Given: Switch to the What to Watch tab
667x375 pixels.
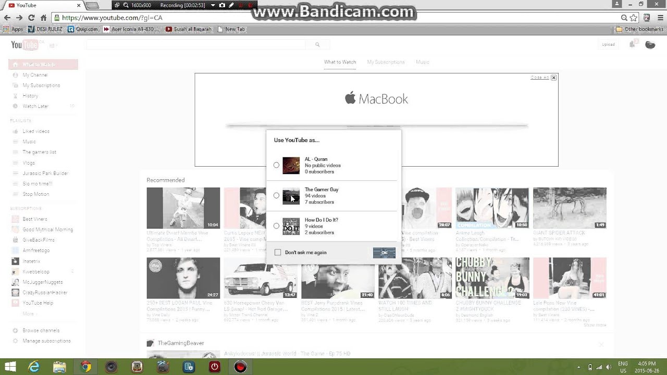Looking at the screenshot, I should (340, 62).
